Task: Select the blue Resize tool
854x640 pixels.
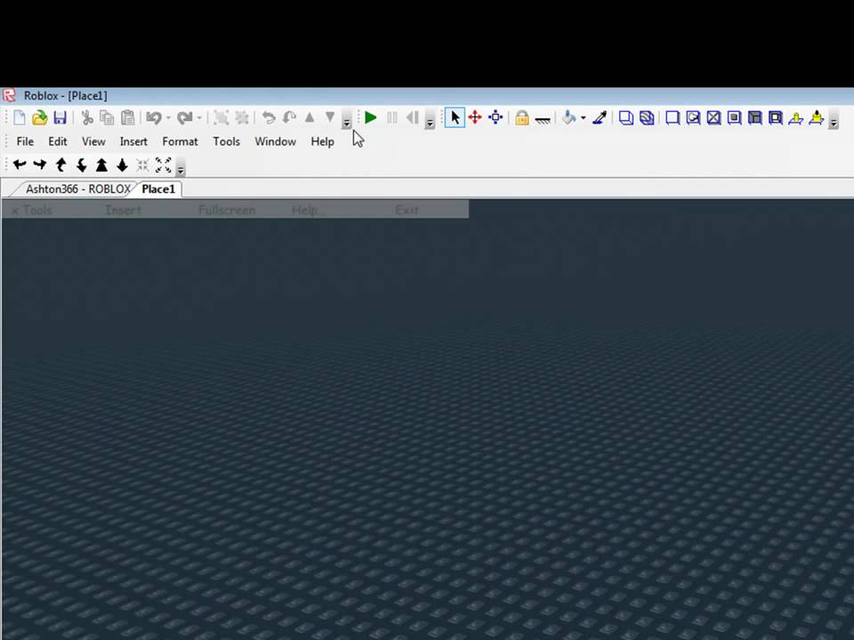Action: [495, 117]
